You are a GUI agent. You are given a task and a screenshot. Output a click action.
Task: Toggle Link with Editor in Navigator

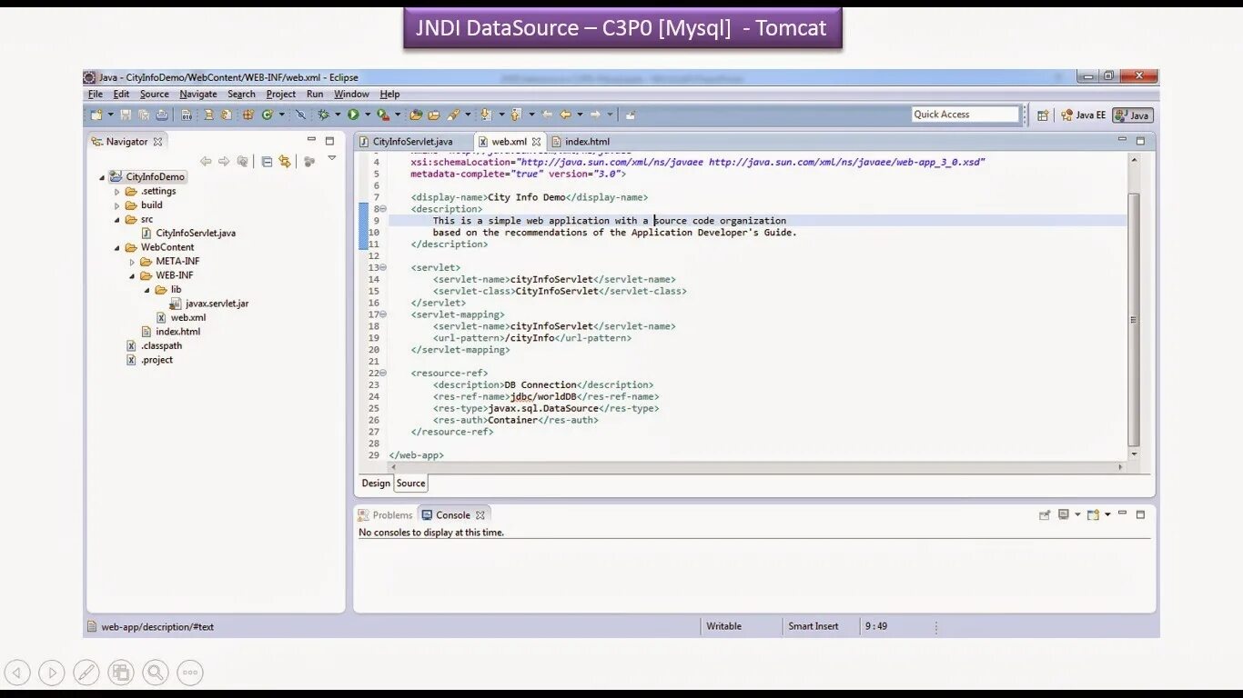[x=285, y=161]
